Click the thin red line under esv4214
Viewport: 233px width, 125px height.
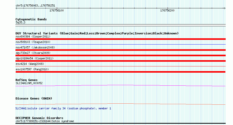(x=120, y=66)
